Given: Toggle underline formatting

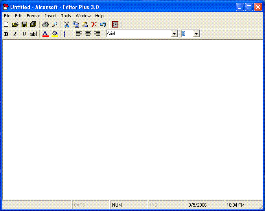Looking at the screenshot, I should tap(24, 34).
